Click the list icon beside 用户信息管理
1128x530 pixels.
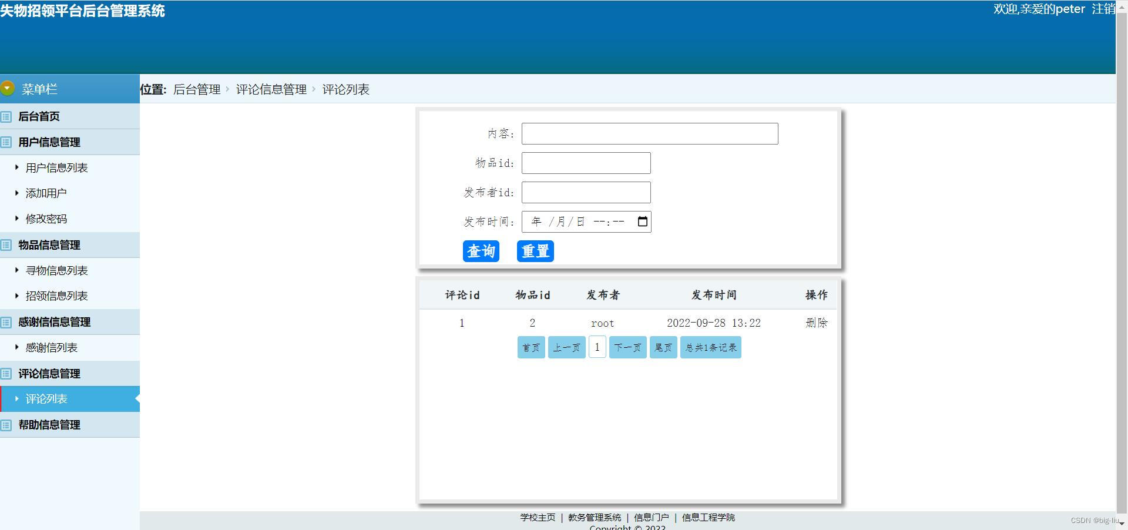[x=6, y=142]
